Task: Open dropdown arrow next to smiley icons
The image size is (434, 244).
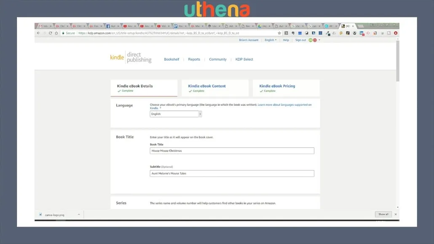Action: tap(319, 40)
